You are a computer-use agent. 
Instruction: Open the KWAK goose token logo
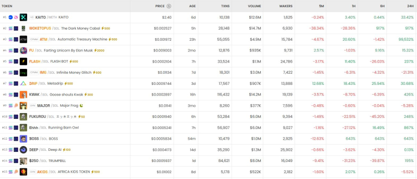(x=23, y=95)
